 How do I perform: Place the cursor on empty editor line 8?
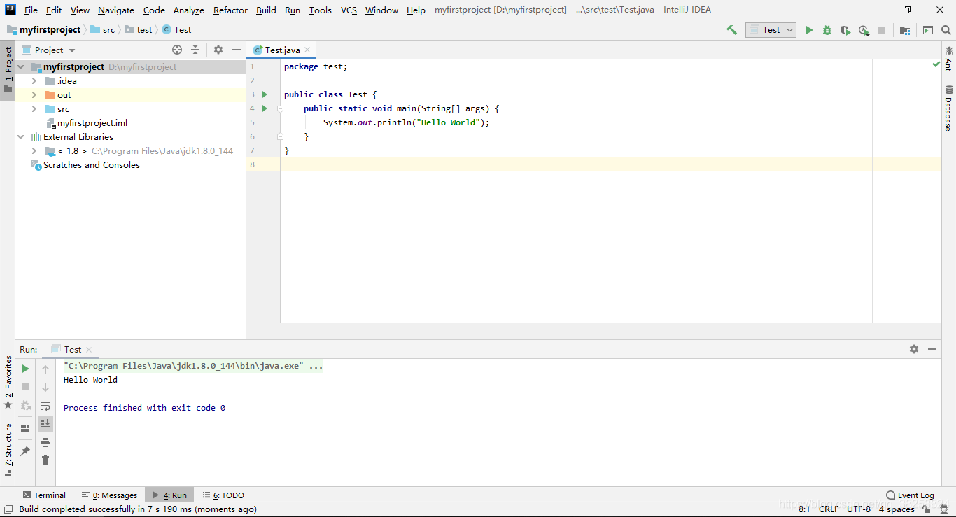[x=610, y=164]
